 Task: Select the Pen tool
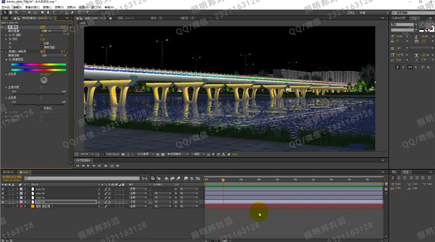coord(48,13)
